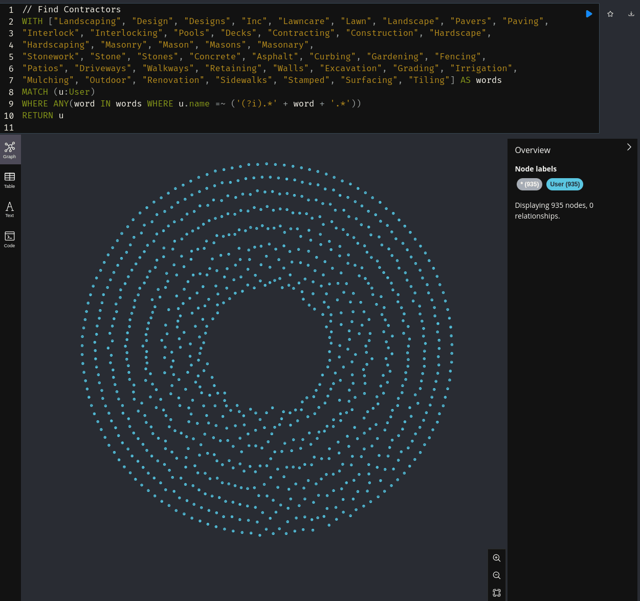This screenshot has width=640, height=601.
Task: Click the RETURN u line in editor
Action: [43, 115]
